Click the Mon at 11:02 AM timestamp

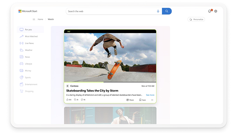pyautogui.click(x=148, y=86)
